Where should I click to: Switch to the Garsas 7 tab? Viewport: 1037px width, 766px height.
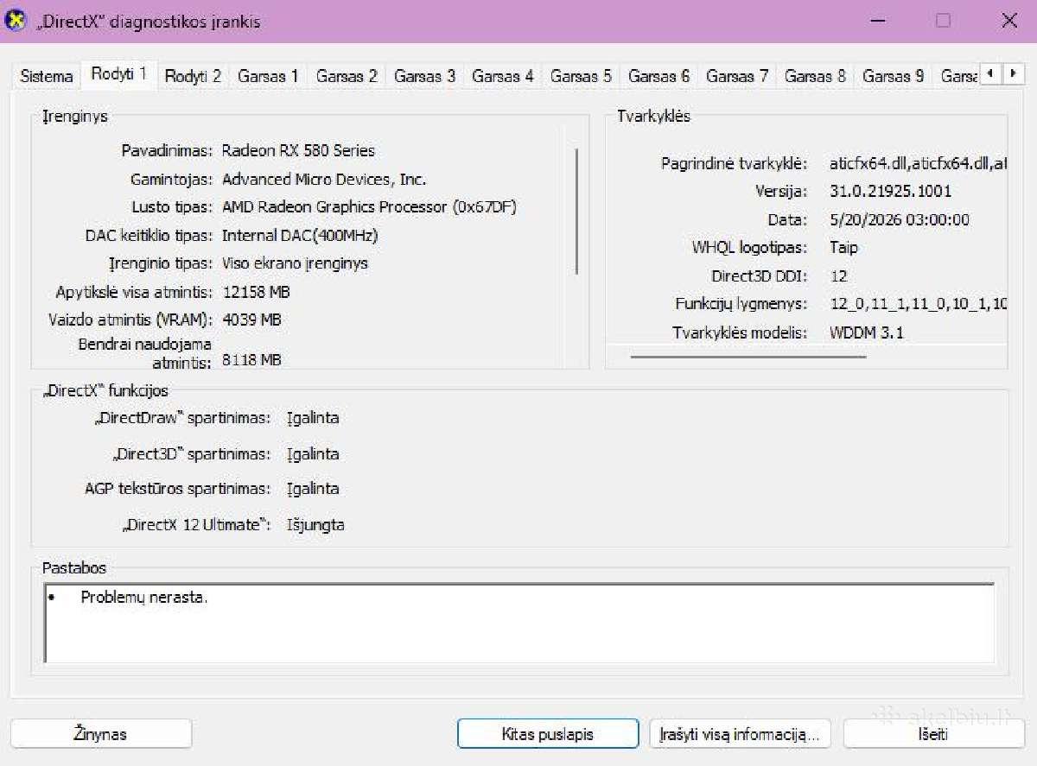(736, 76)
